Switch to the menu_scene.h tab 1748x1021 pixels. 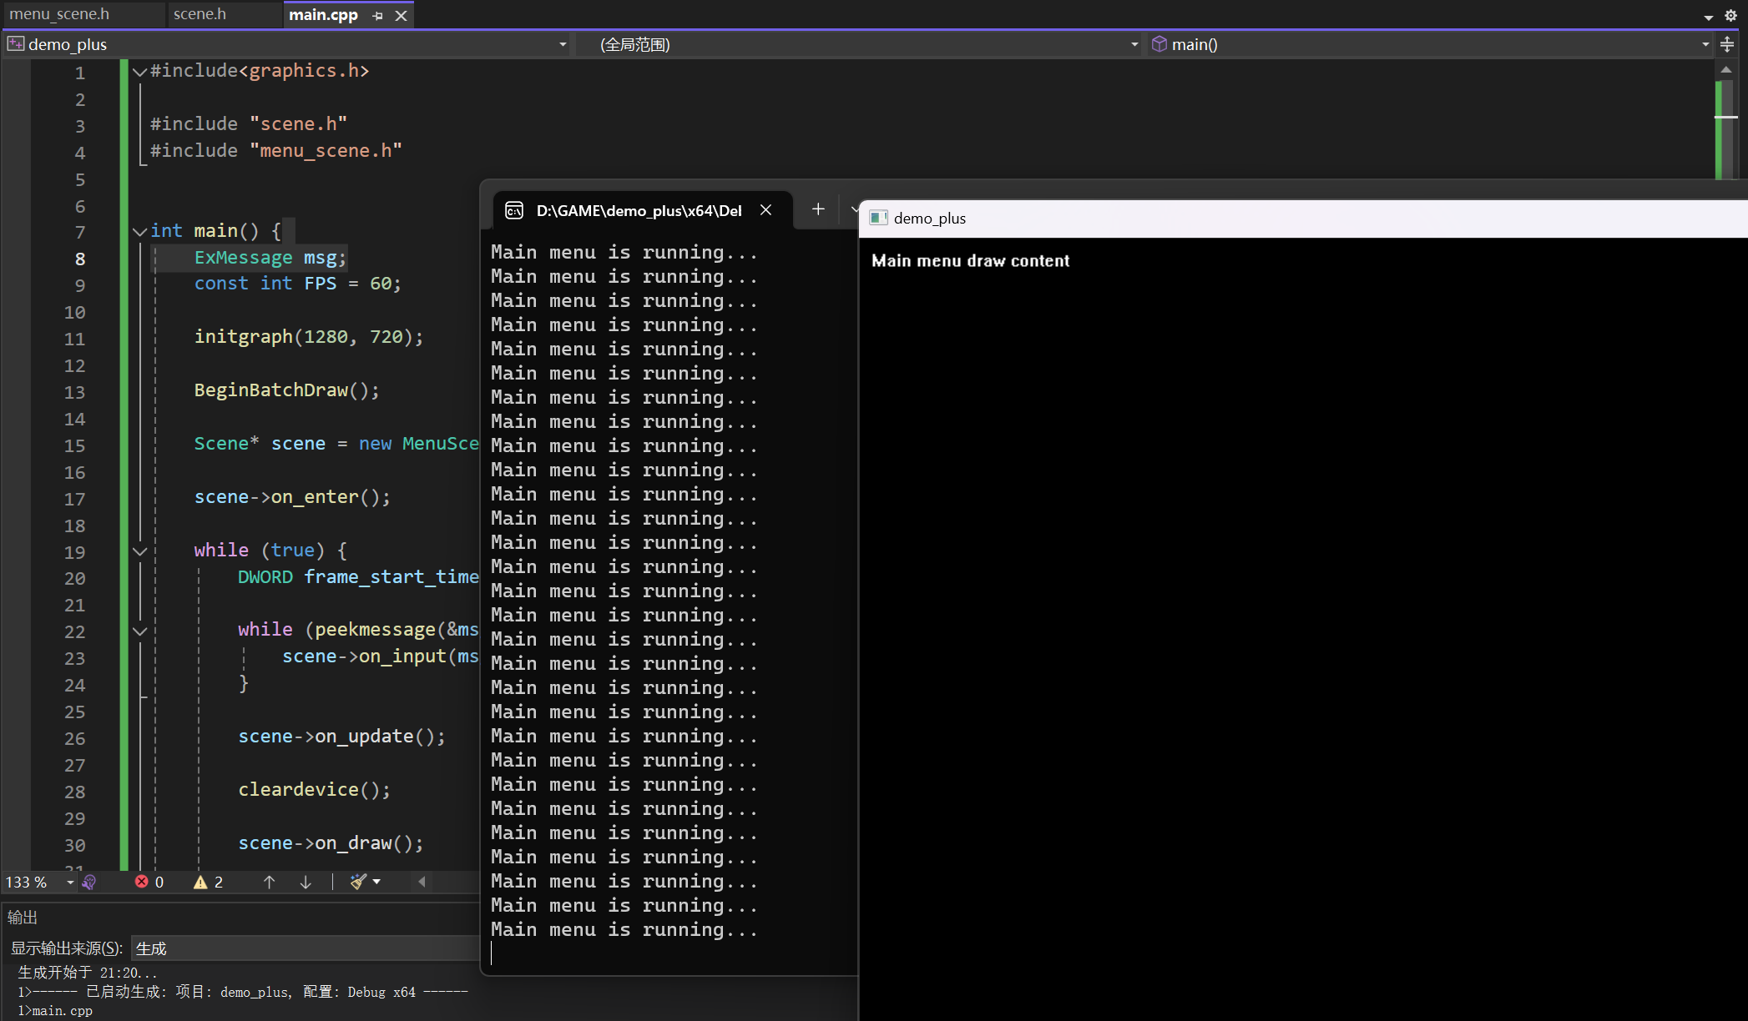[59, 14]
